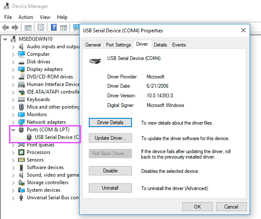Screen dimensions: 261x219
Task: Collapse the MSEDGEWIN10 root node
Action: 5,39
